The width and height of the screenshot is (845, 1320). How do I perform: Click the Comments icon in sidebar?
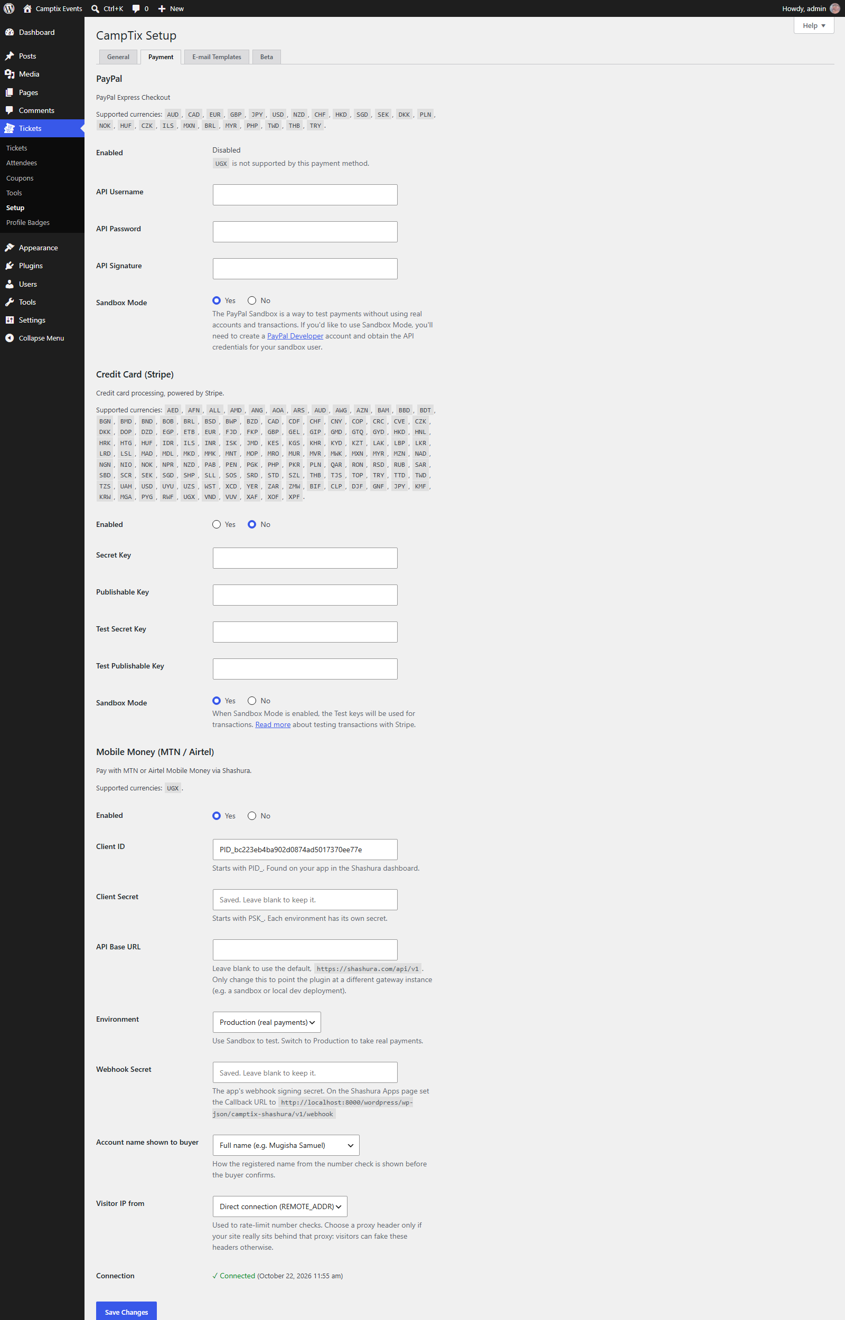click(x=10, y=110)
